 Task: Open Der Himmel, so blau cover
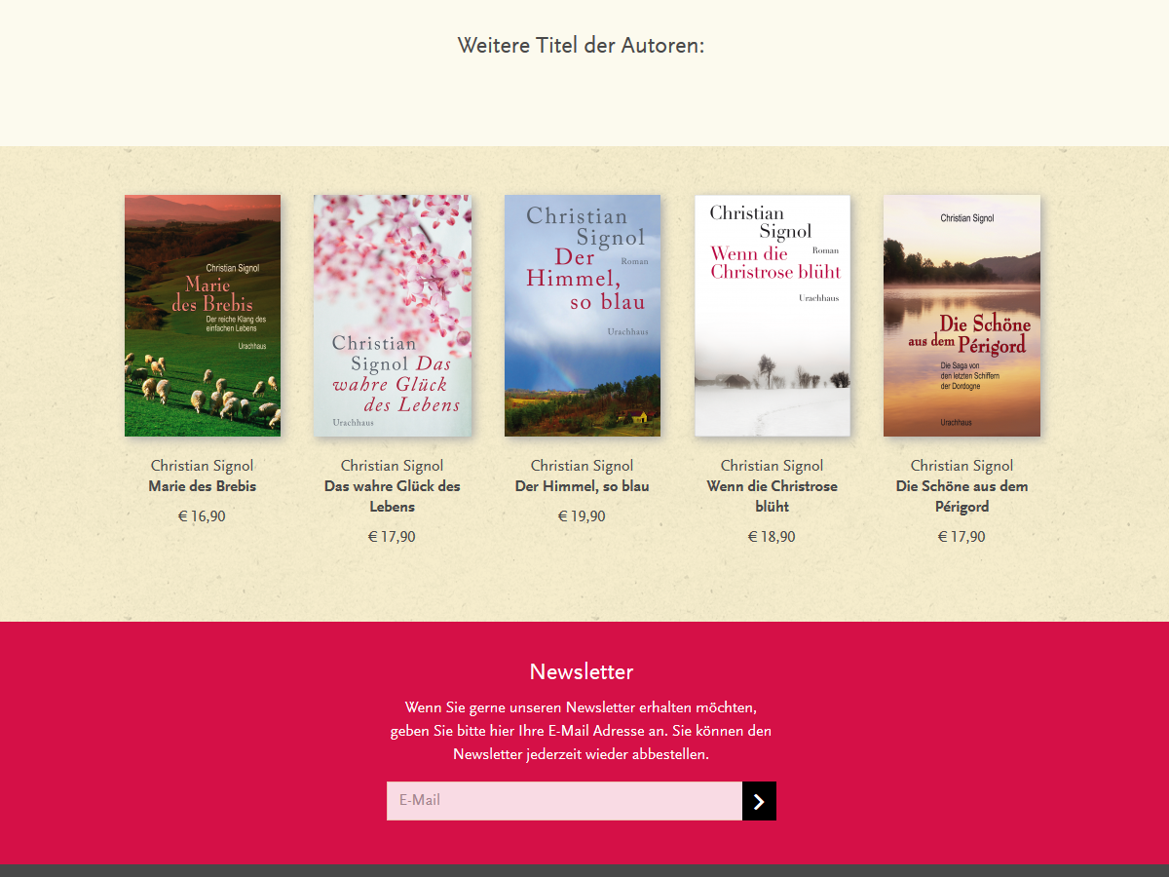coord(583,316)
